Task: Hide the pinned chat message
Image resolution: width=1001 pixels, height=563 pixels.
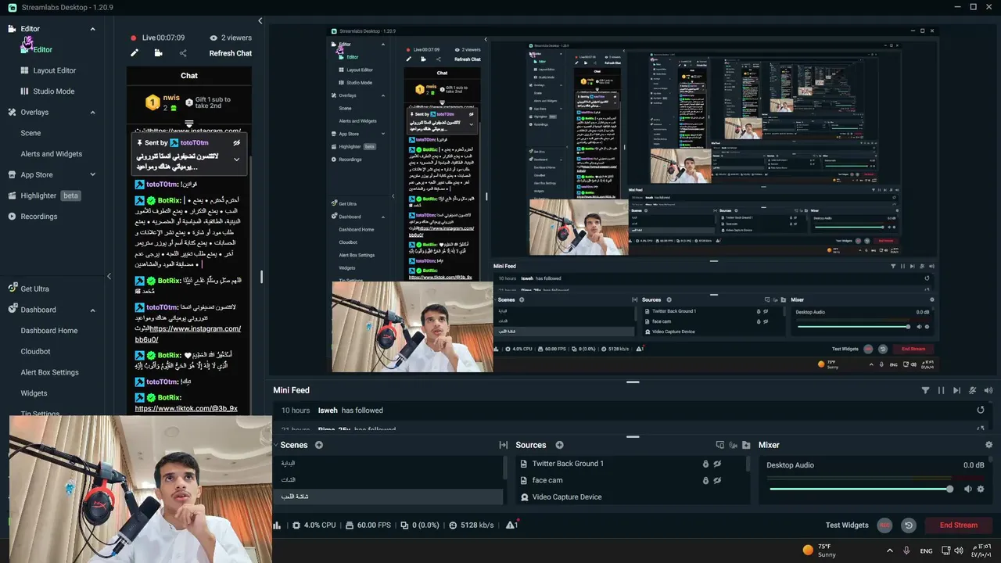Action: (236, 143)
